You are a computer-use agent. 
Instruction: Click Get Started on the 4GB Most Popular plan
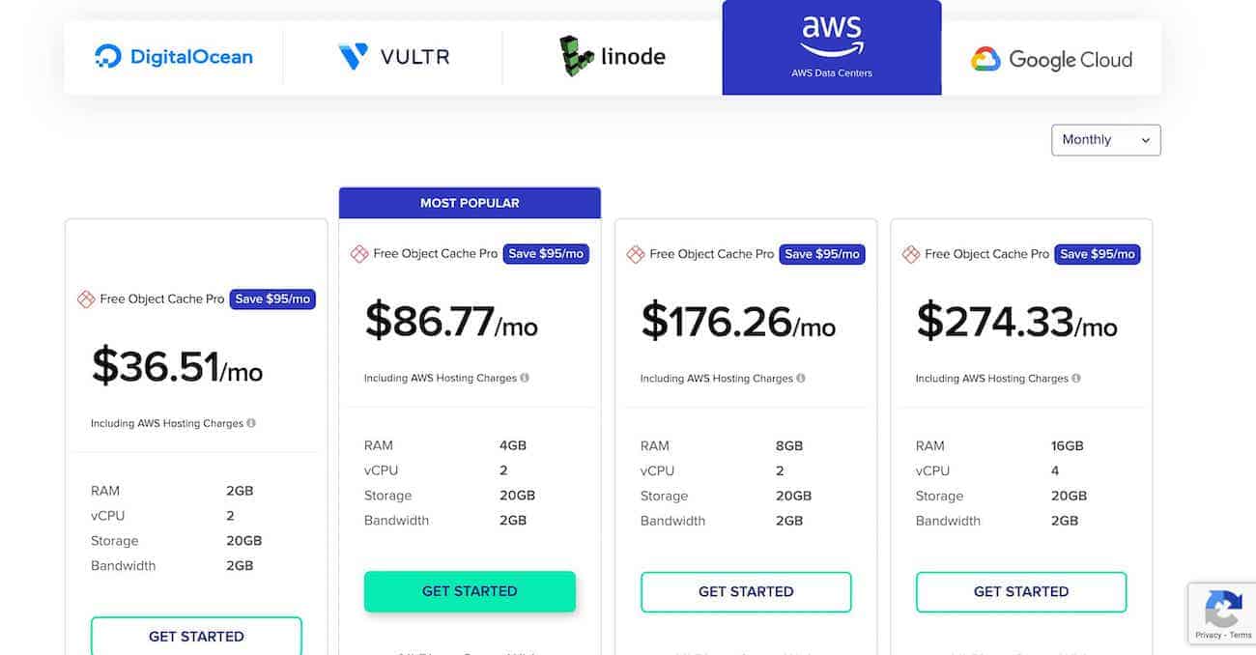click(x=470, y=591)
